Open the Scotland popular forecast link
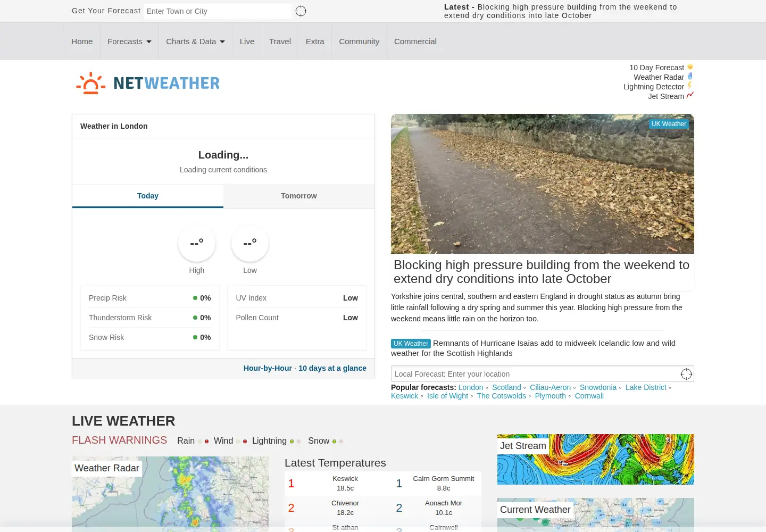The image size is (766, 532). click(x=506, y=387)
